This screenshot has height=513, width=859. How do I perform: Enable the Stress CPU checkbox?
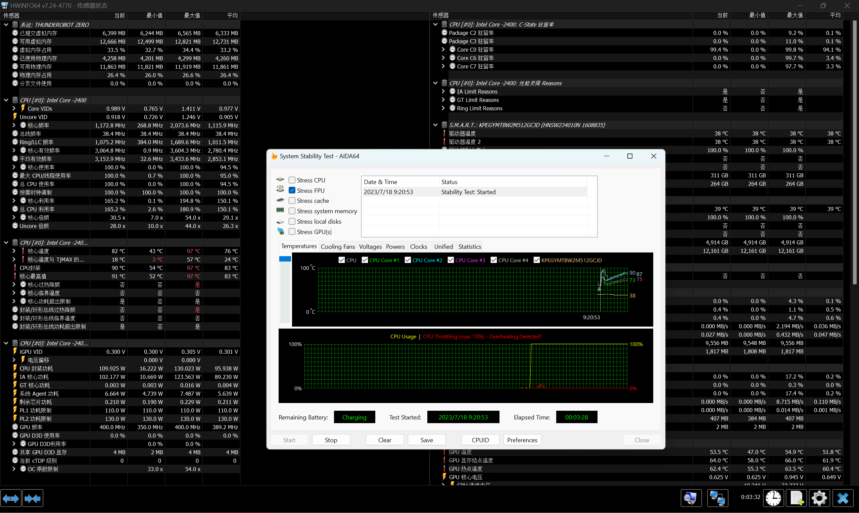tap(292, 180)
